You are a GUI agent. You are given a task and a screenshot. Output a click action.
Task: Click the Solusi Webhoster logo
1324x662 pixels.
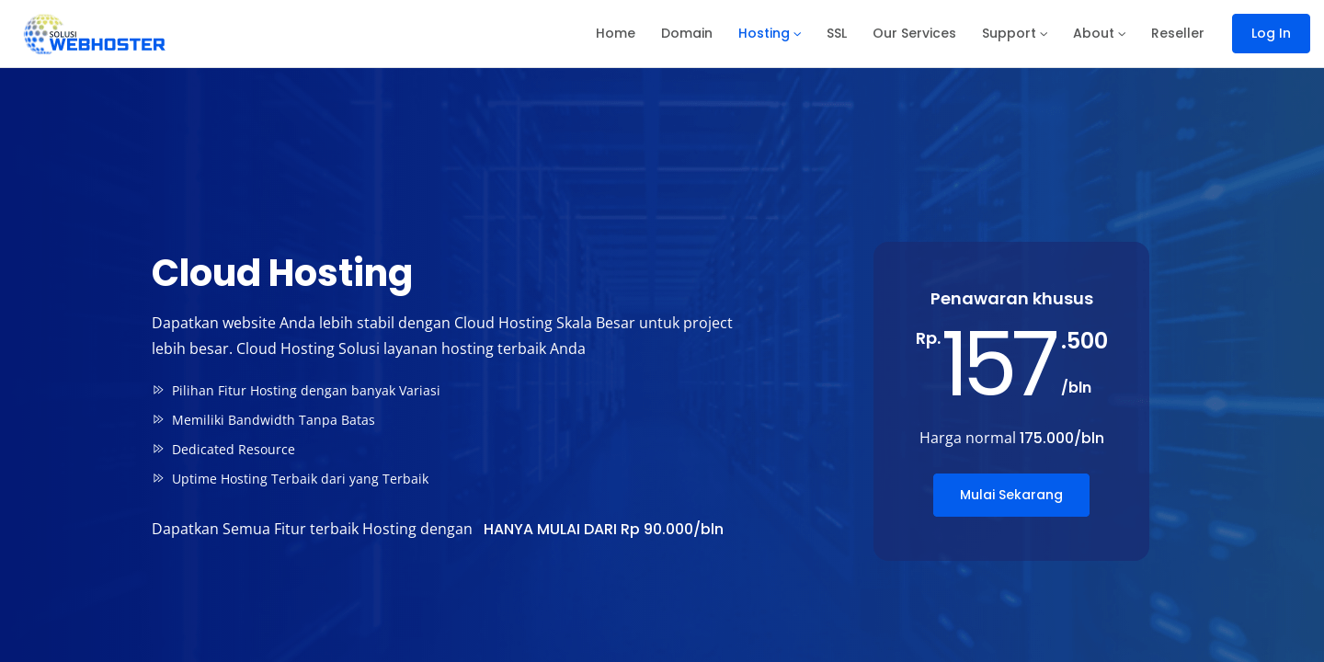pos(94,34)
